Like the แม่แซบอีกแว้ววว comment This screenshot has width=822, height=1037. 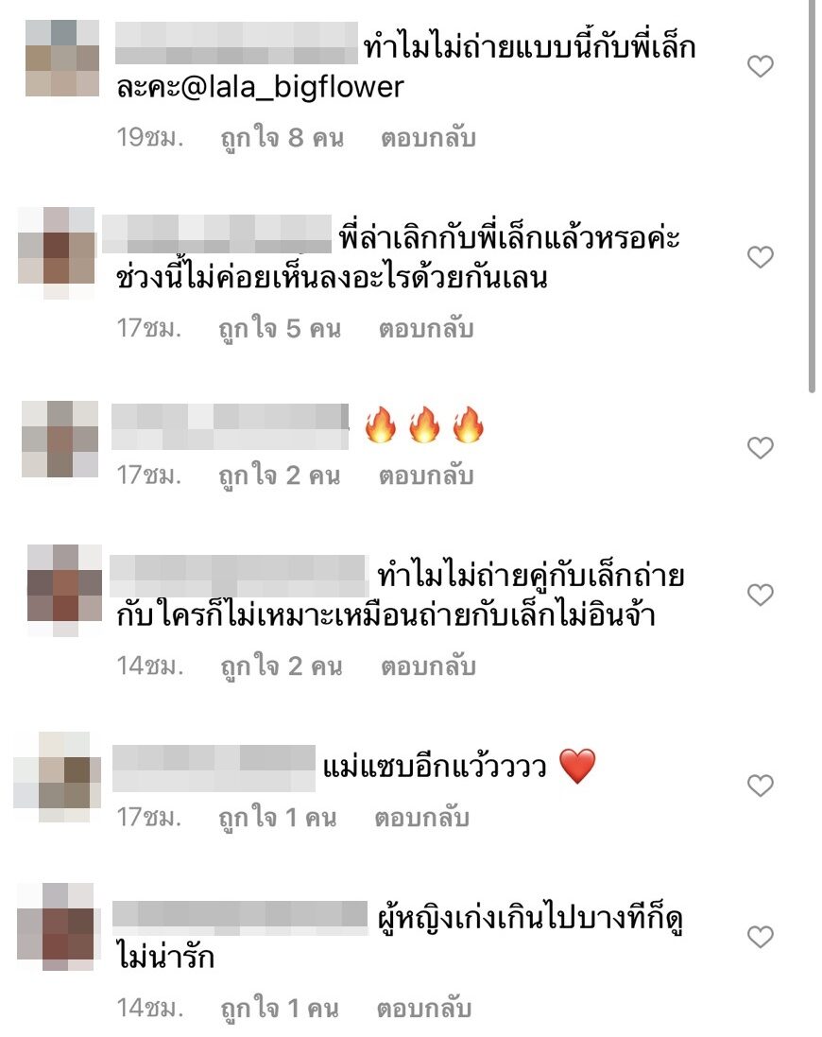(761, 785)
